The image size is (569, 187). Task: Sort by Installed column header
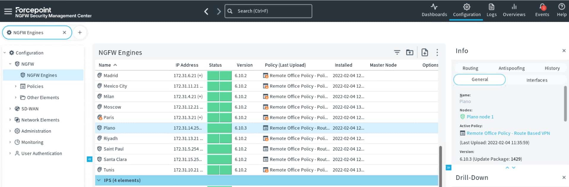[x=343, y=65]
